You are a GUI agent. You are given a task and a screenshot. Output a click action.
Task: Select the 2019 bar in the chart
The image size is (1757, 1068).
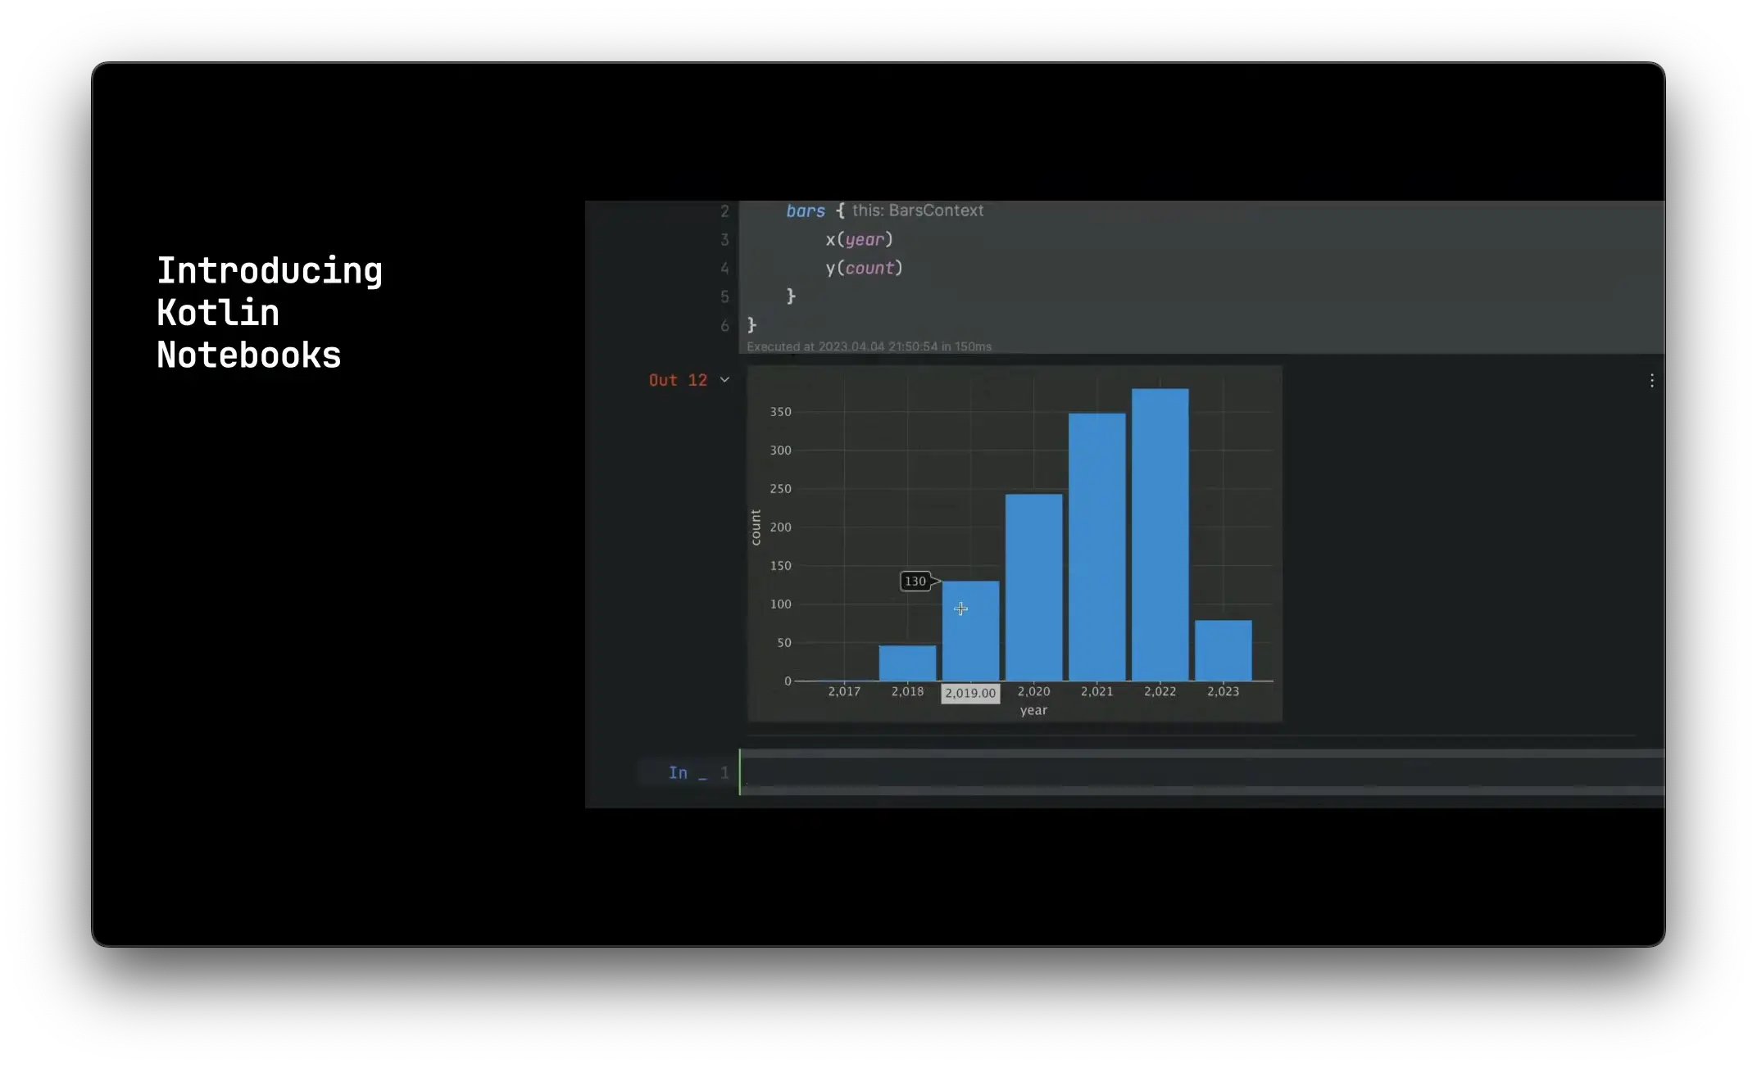point(970,631)
